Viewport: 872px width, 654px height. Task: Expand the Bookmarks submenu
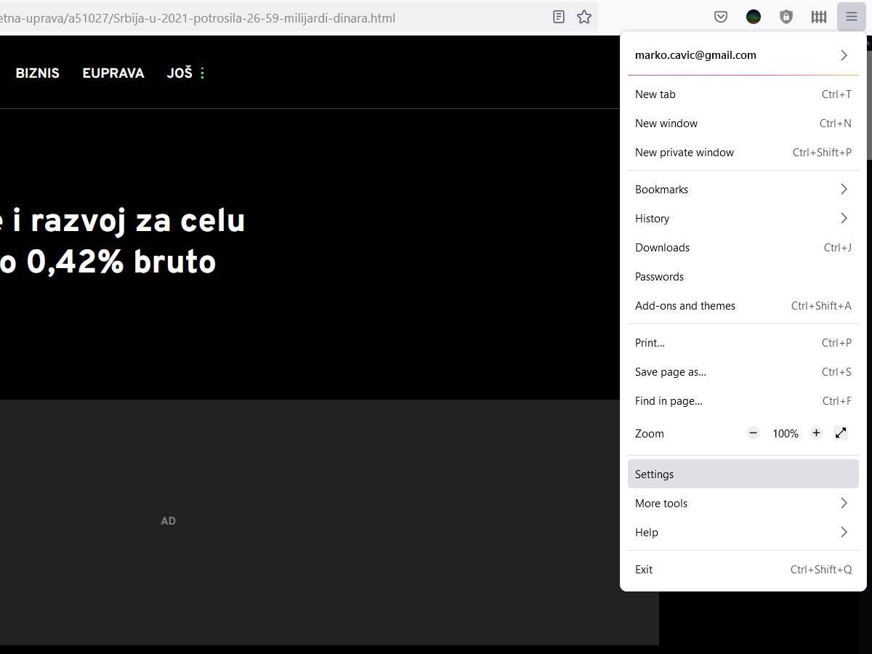click(743, 189)
